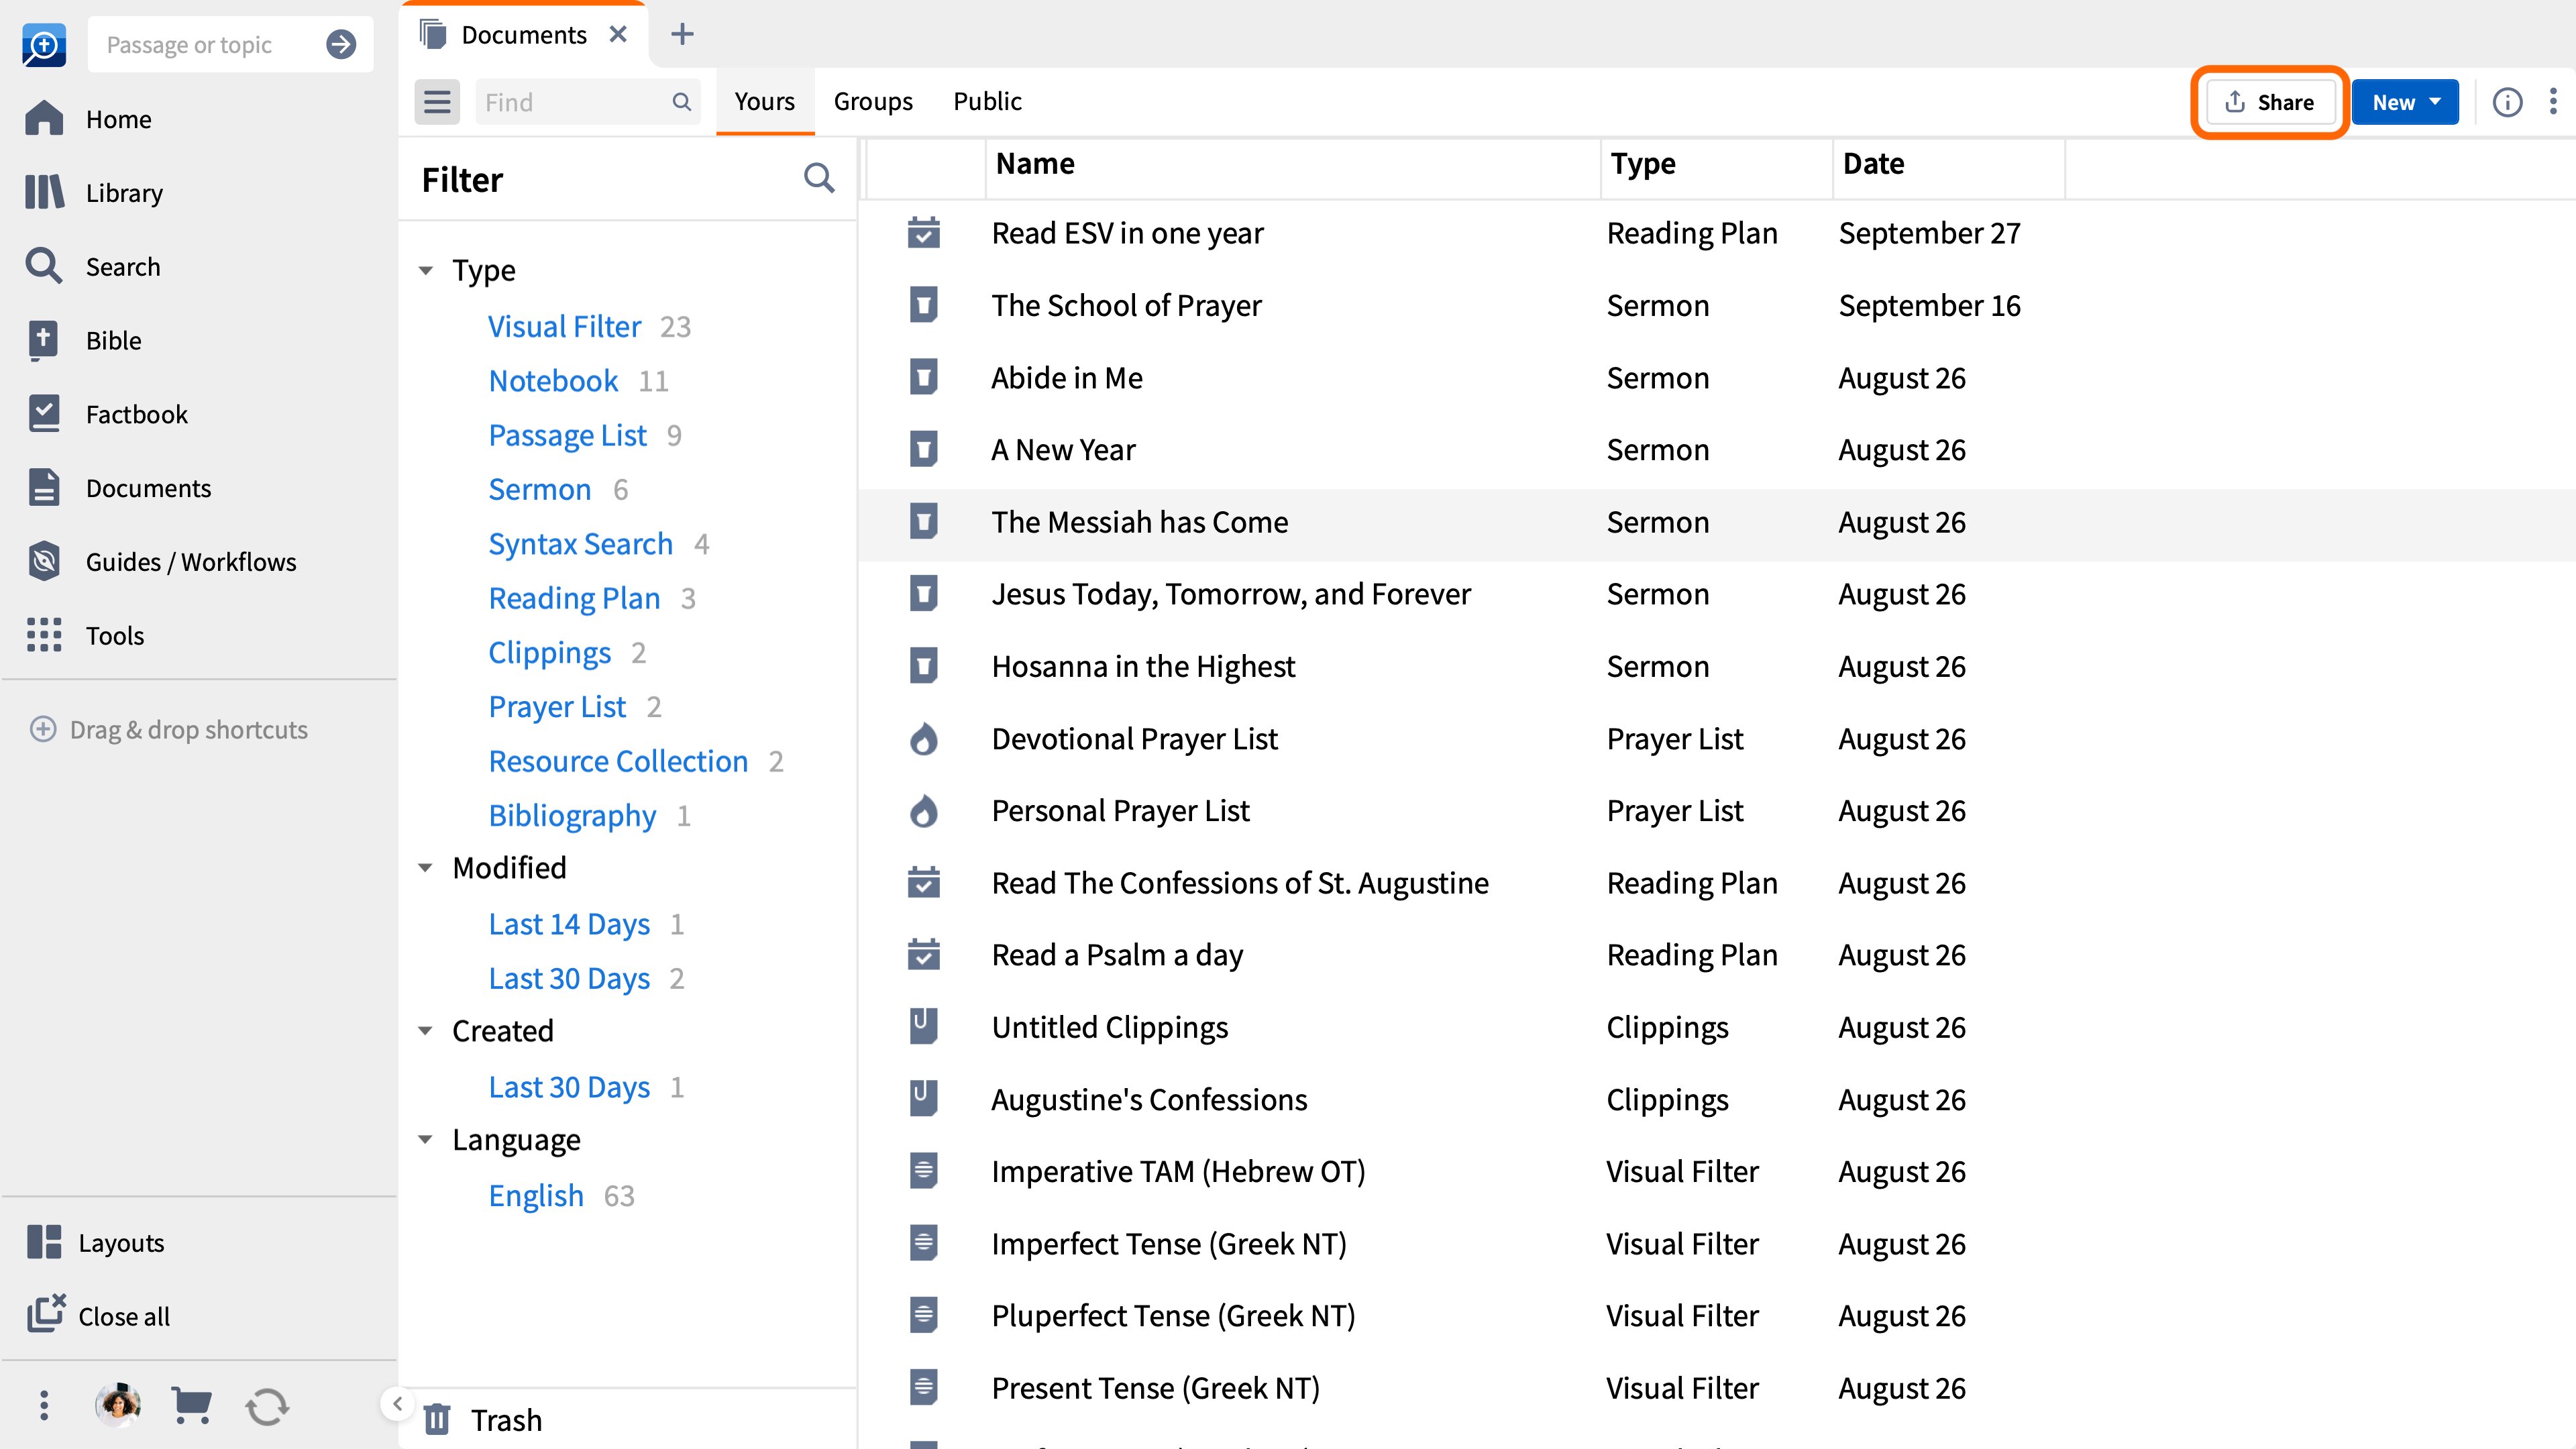Screen dimensions: 2576x1449
Task: Filter by Bibliography type
Action: click(572, 815)
